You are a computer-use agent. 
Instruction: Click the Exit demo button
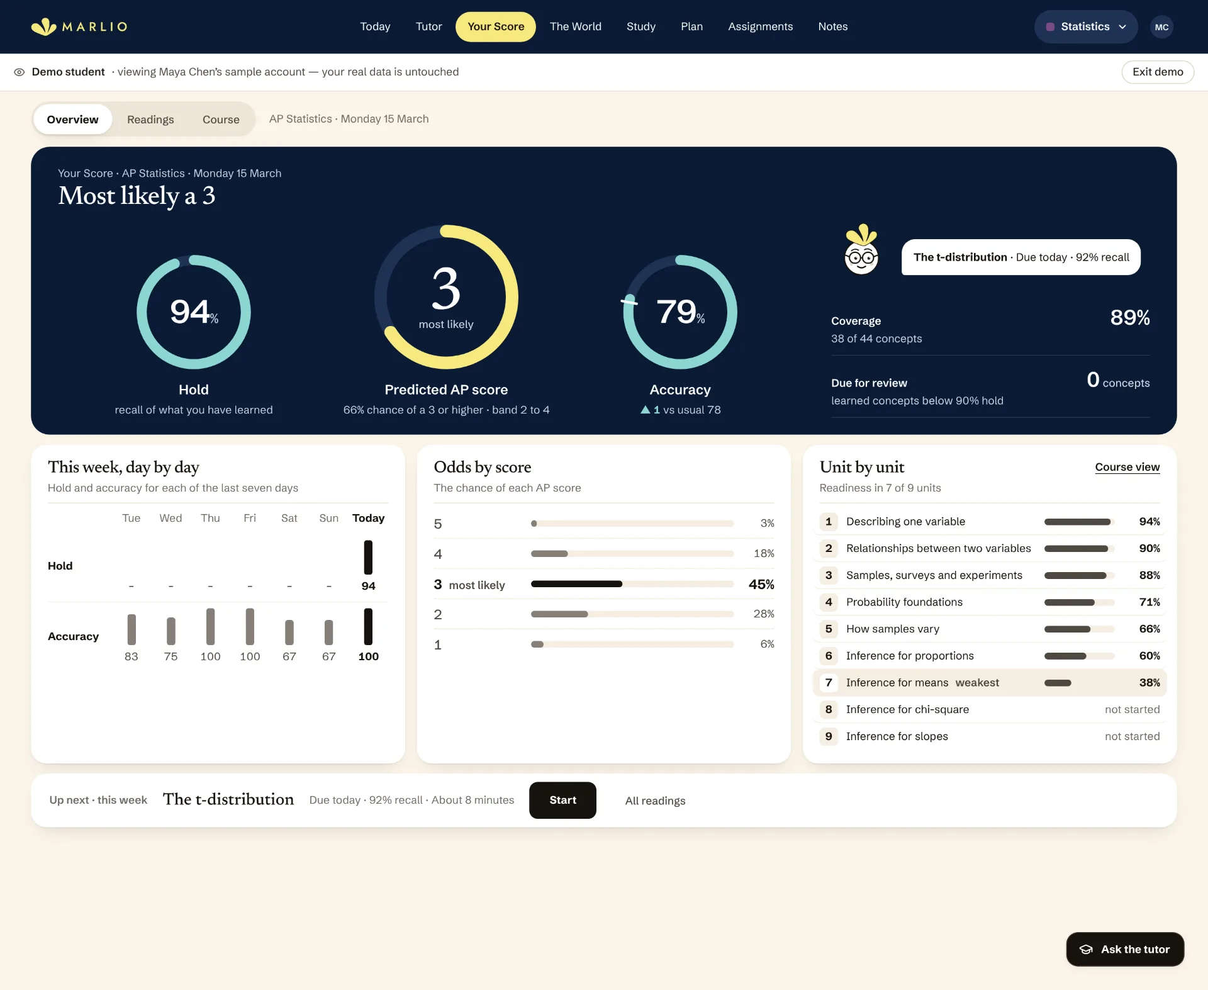click(1158, 72)
